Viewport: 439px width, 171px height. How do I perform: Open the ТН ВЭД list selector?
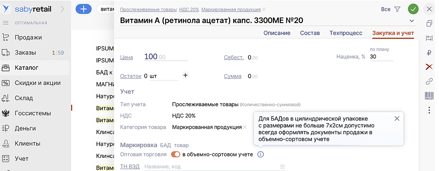click(x=282, y=167)
